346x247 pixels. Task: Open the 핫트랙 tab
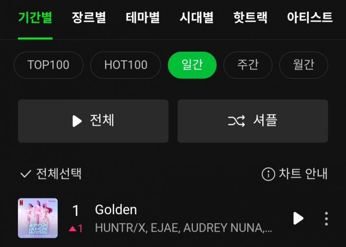coord(250,18)
